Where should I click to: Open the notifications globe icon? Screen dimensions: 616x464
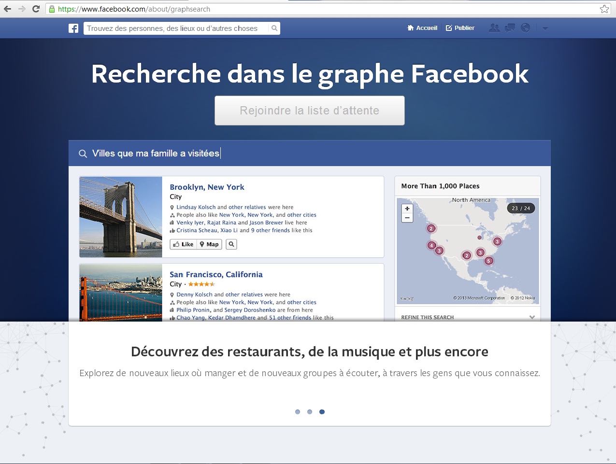click(525, 28)
